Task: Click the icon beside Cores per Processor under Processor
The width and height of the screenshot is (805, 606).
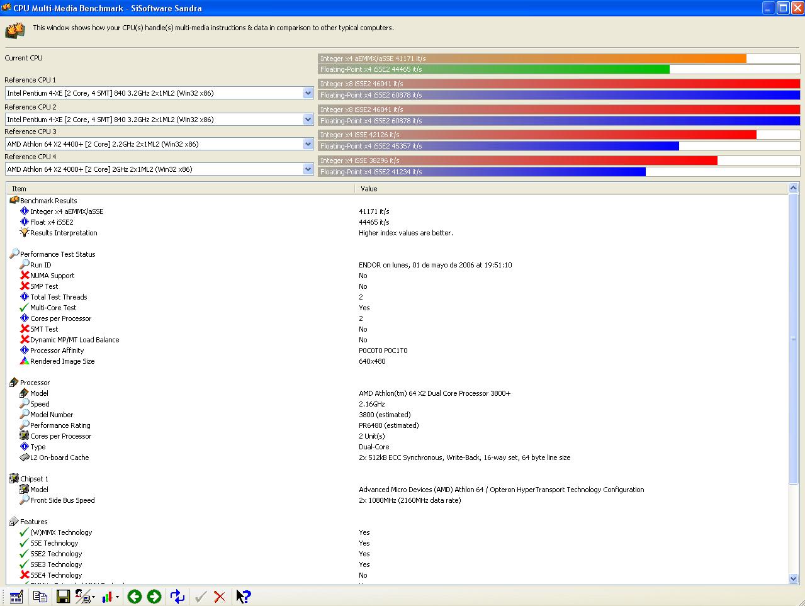Action: pyautogui.click(x=25, y=435)
